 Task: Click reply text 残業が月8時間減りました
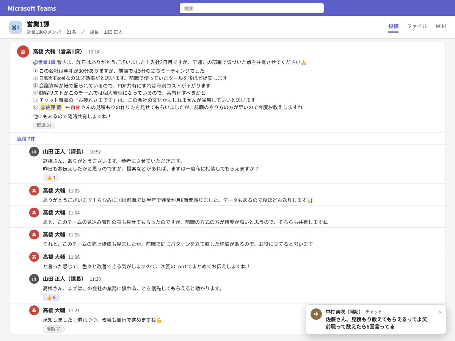click(178, 200)
